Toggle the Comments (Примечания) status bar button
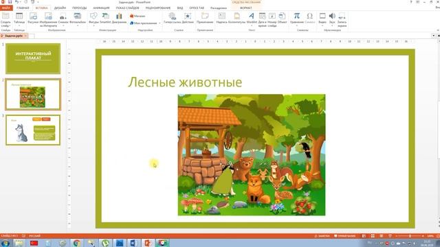Viewport: 440px width, 247px height. [345, 236]
